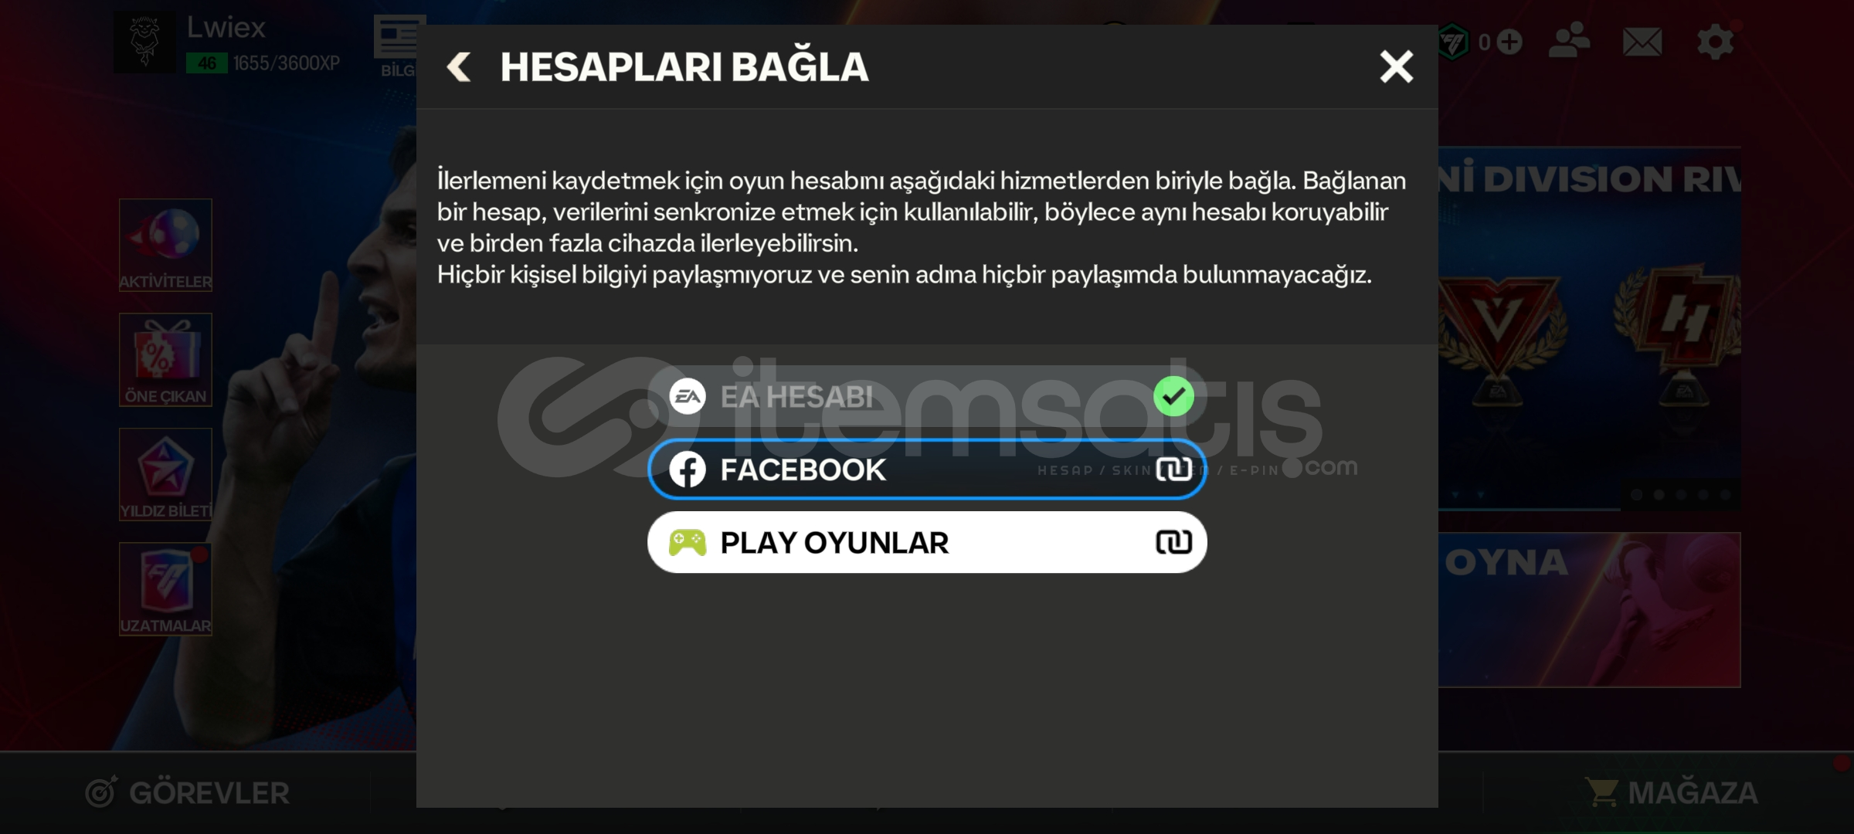
Task: Click the green EA Hesabı checkmark
Action: pos(1173,396)
